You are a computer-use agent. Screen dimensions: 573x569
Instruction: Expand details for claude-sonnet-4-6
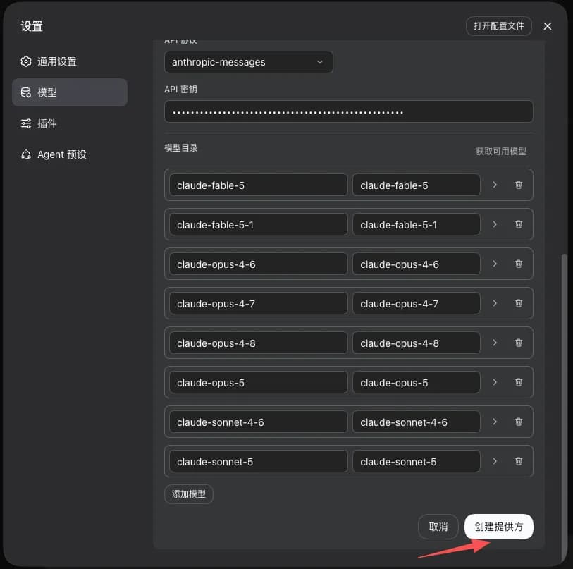pyautogui.click(x=495, y=422)
